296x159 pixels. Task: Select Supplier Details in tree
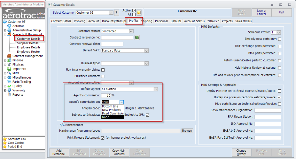pyautogui.click(x=28, y=43)
